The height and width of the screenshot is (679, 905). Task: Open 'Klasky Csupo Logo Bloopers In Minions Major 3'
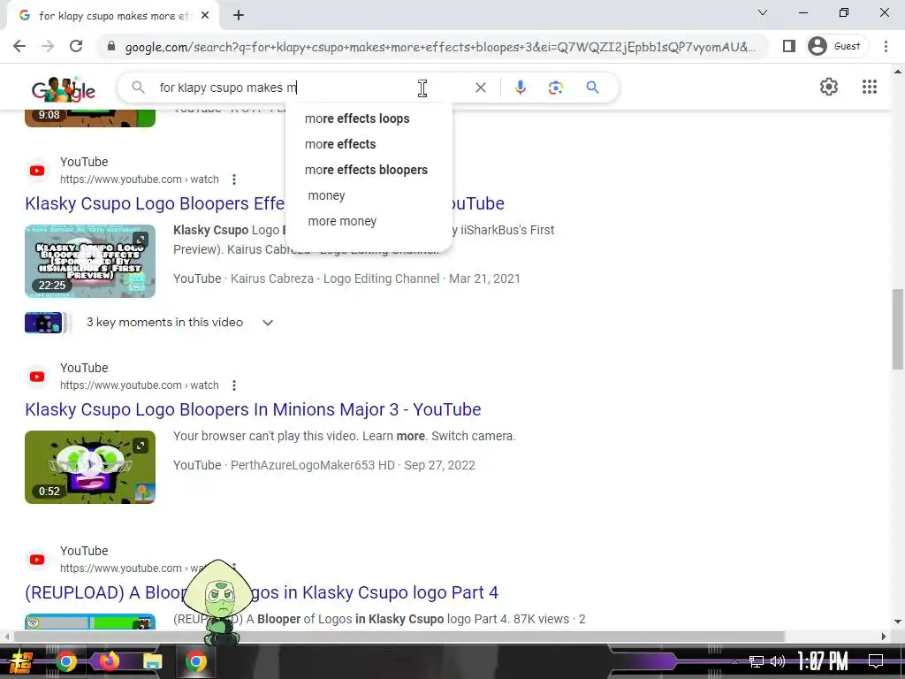coord(253,409)
